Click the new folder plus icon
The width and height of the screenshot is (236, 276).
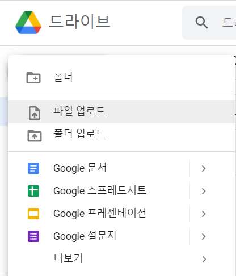pos(33,78)
